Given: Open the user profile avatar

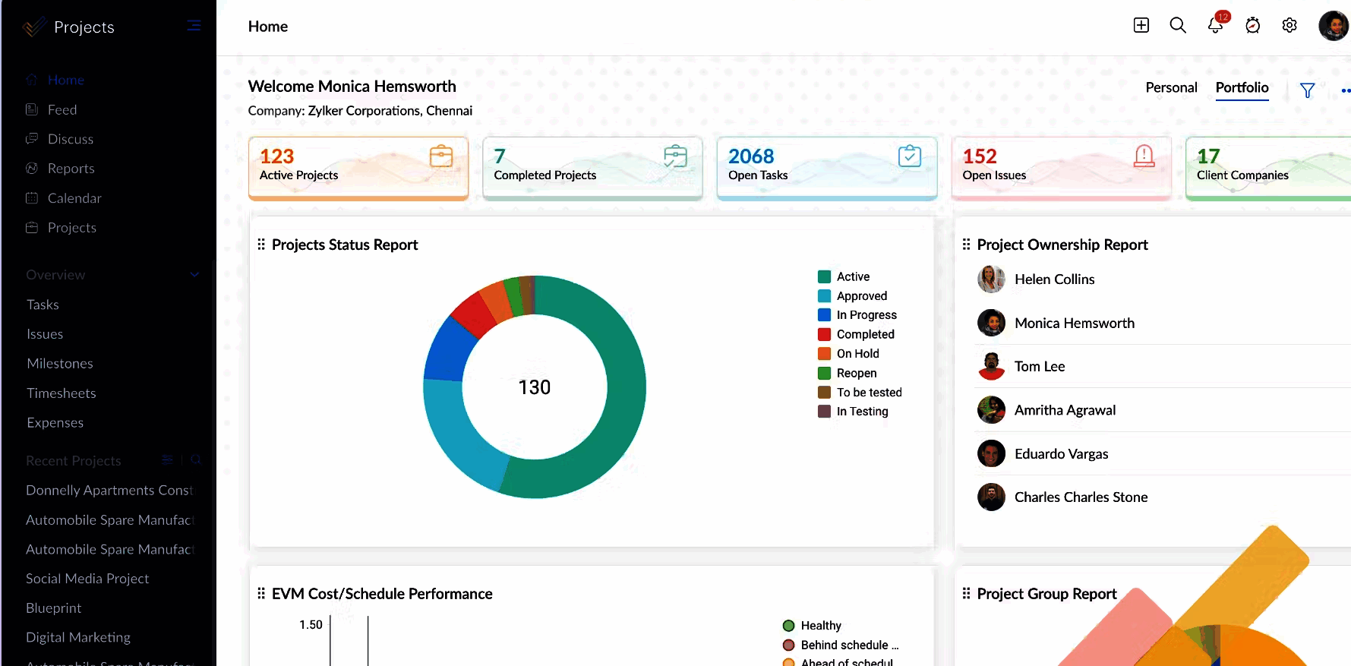Looking at the screenshot, I should [x=1334, y=26].
